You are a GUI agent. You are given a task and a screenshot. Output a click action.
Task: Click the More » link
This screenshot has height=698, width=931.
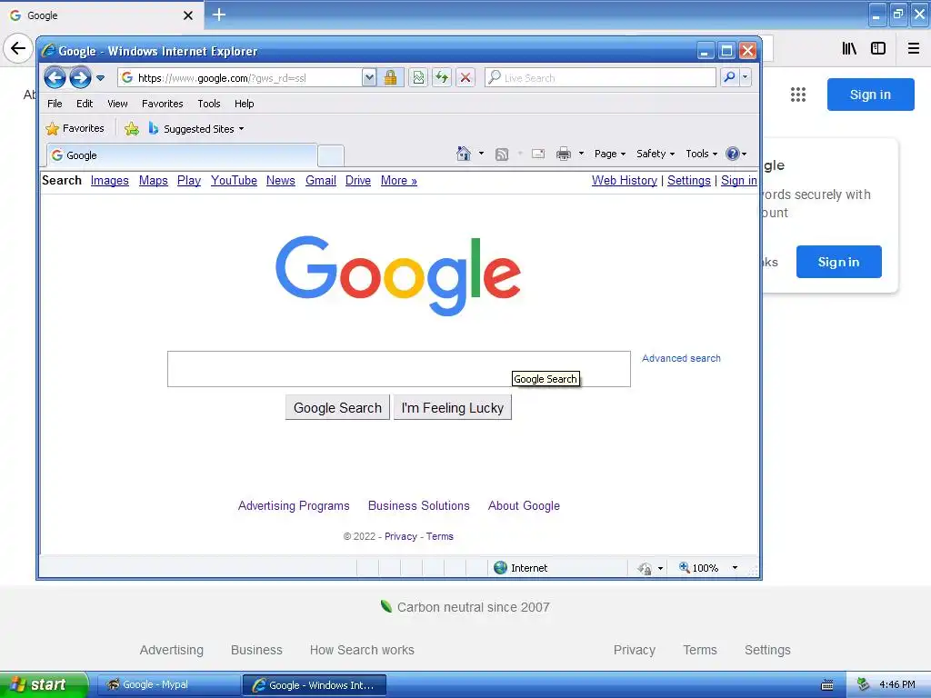point(399,181)
